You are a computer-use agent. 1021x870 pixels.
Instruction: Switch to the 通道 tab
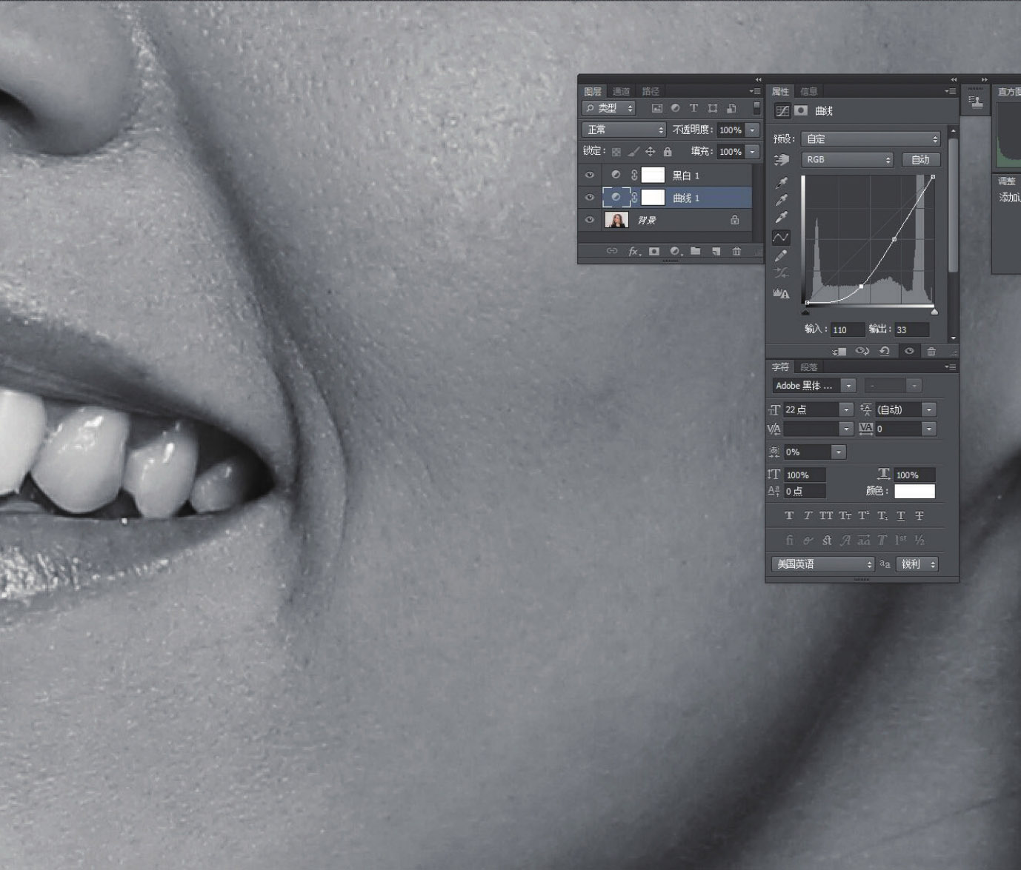pos(621,92)
